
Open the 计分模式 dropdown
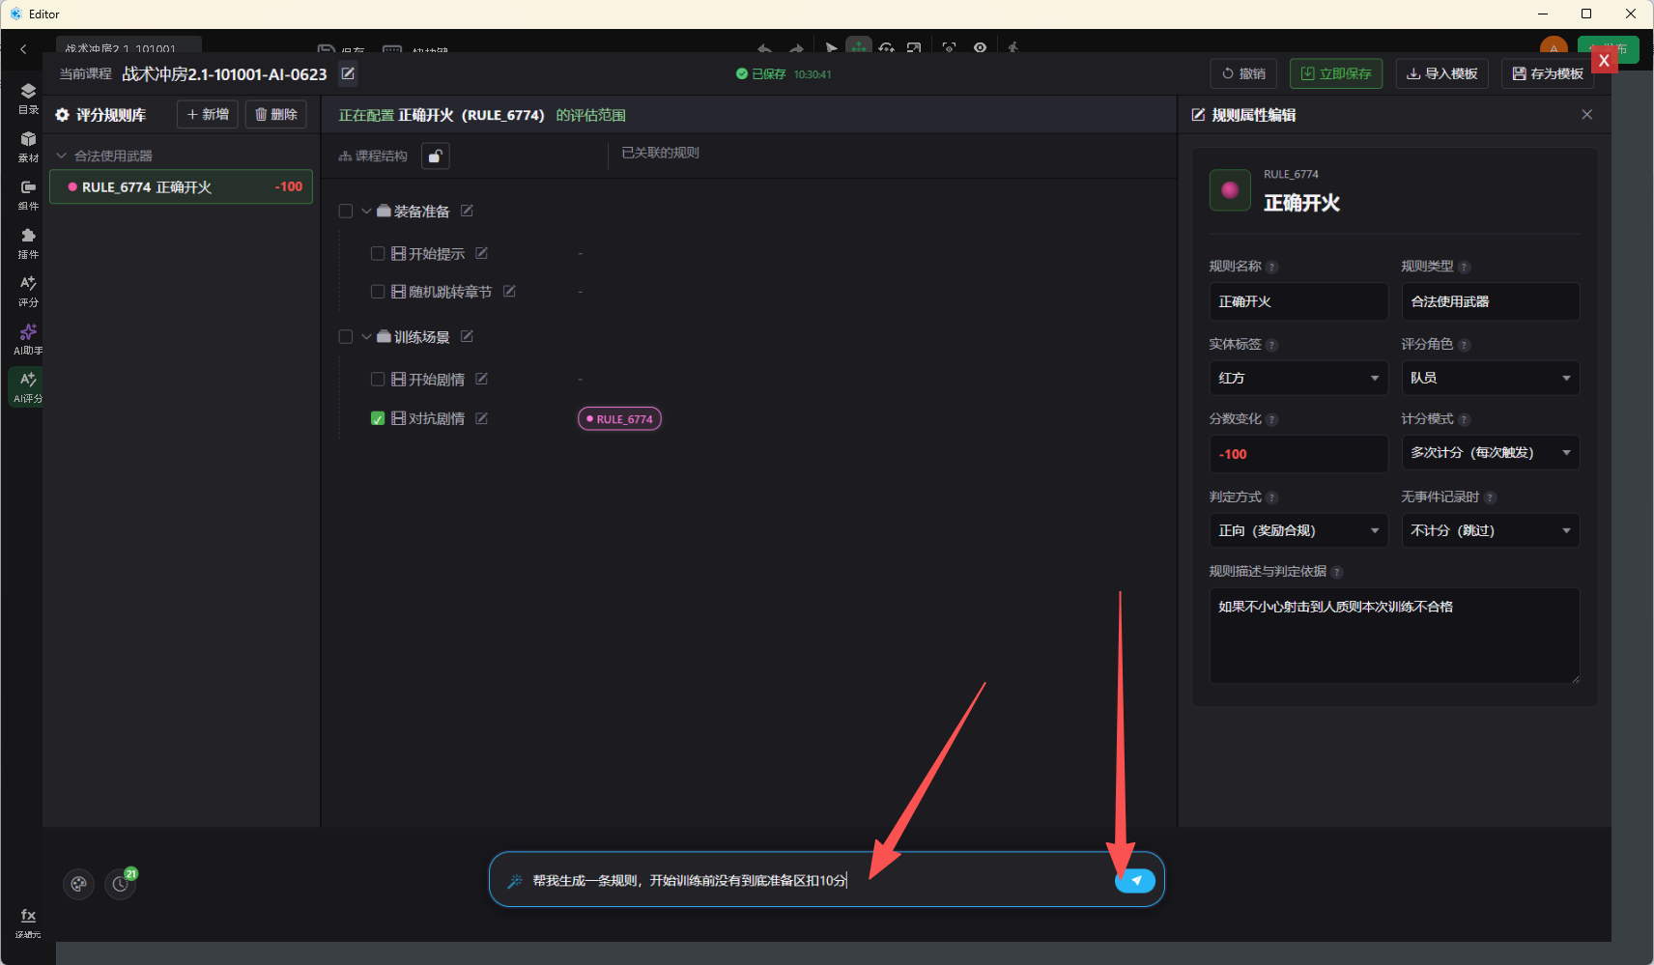[1491, 452]
